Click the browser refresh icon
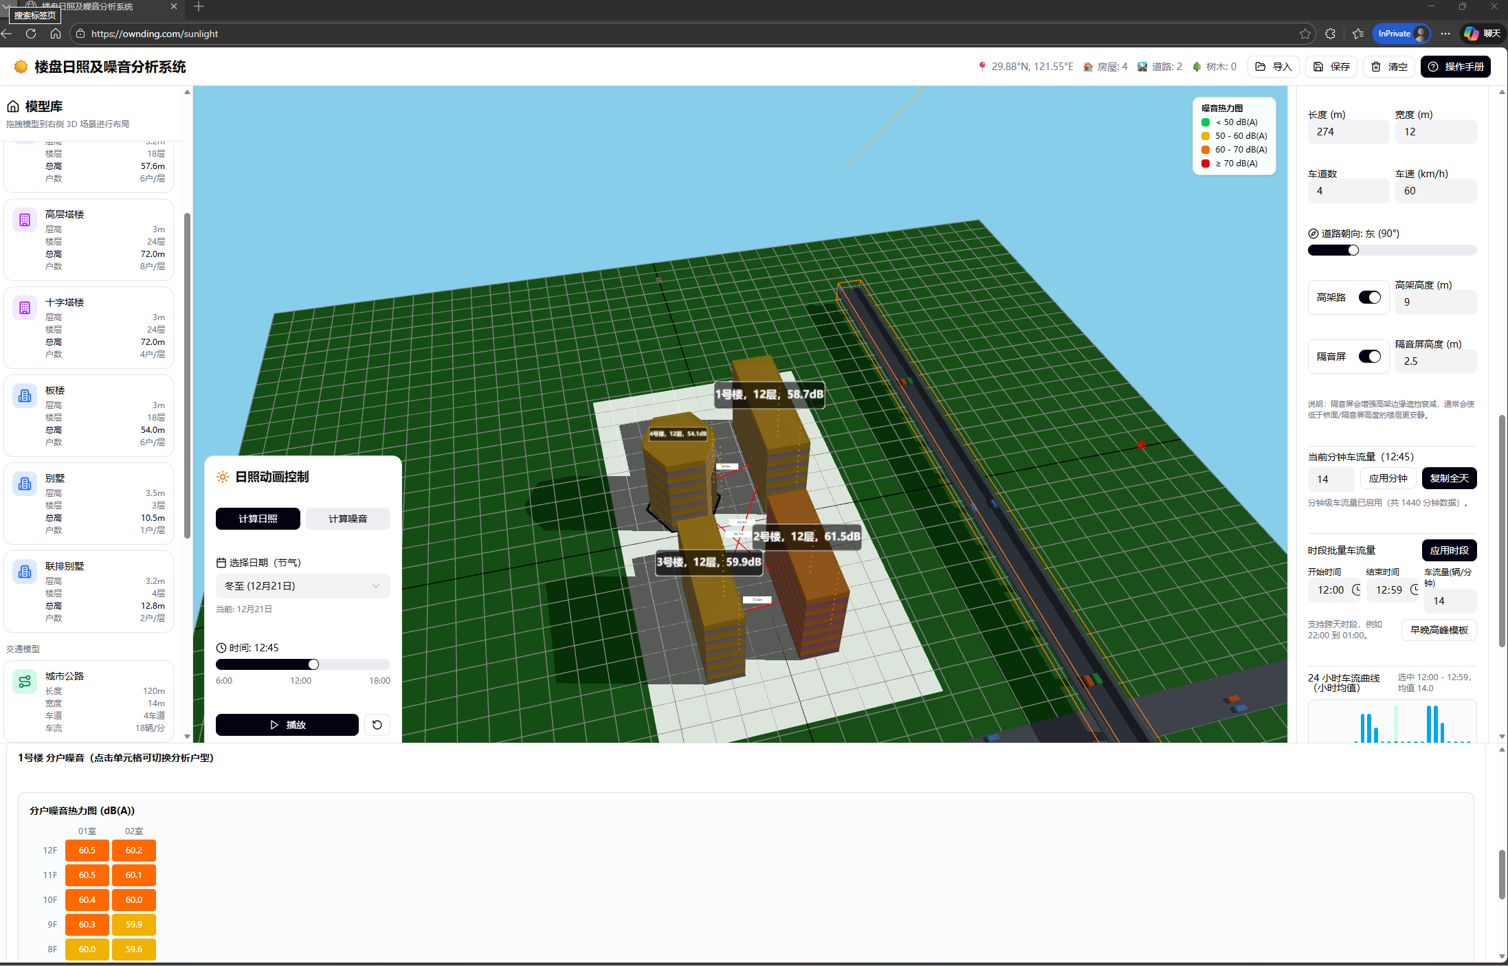Viewport: 1508px width, 966px height. (x=31, y=34)
